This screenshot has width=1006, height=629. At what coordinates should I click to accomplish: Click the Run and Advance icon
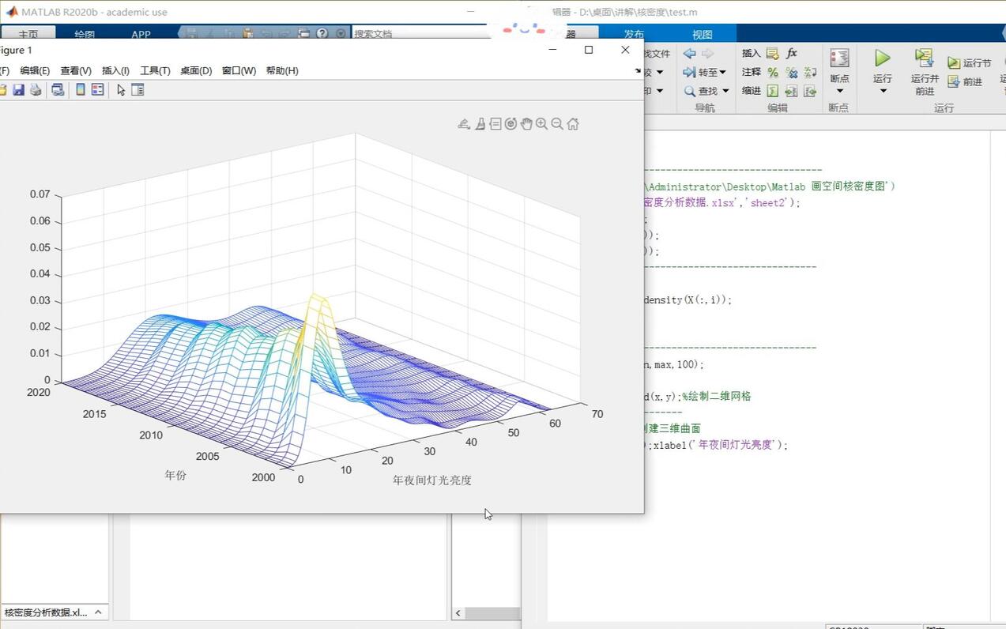pos(924,58)
